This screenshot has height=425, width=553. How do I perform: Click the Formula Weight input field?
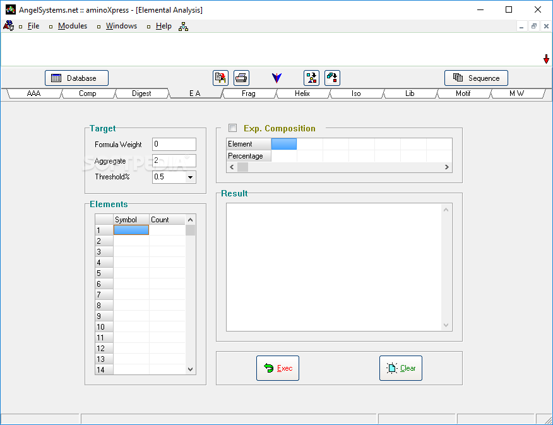[x=174, y=144]
